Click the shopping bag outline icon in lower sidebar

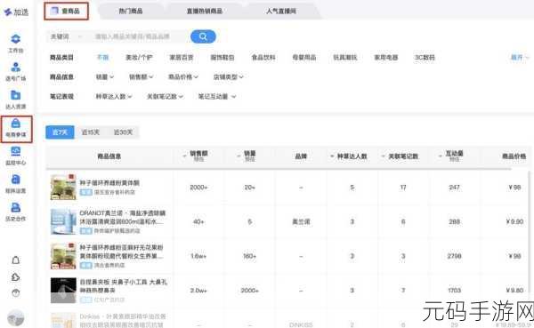tap(16, 260)
